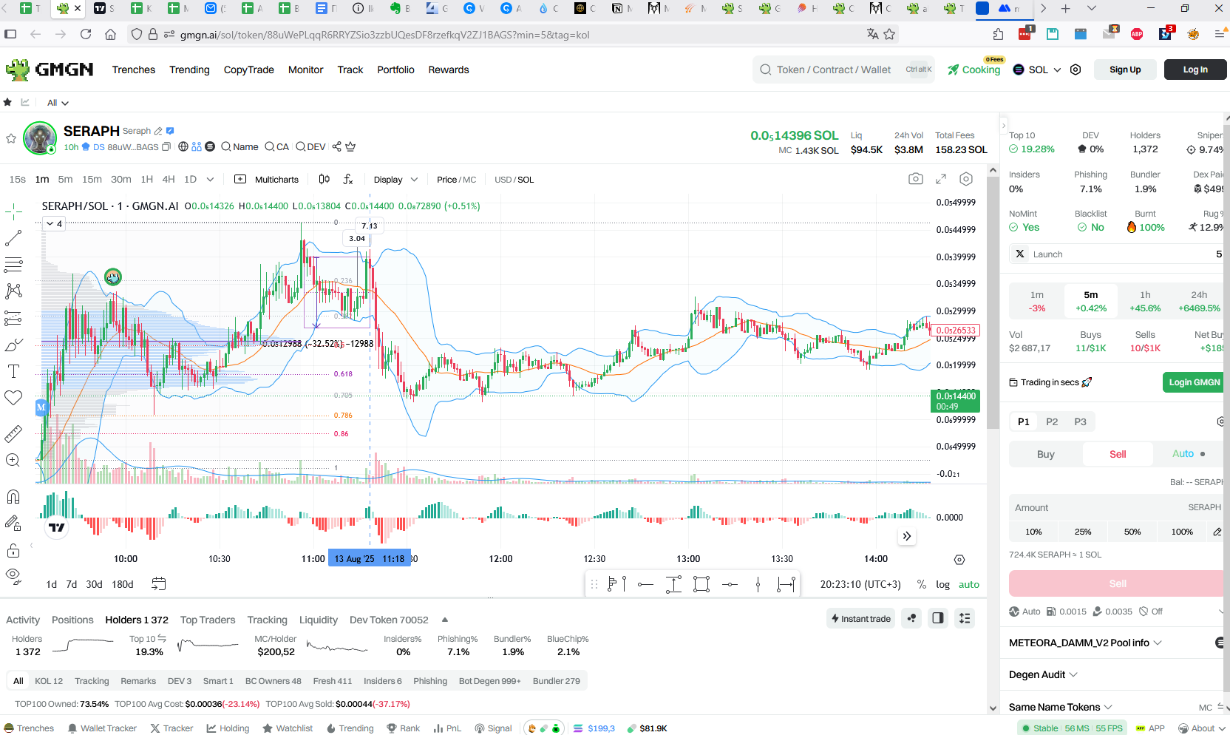Select the brush drawing tool
Image resolution: width=1230 pixels, height=735 pixels.
(x=13, y=345)
